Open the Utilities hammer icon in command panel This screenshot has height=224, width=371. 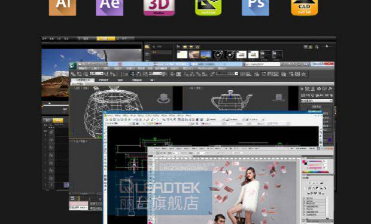pos(330,89)
